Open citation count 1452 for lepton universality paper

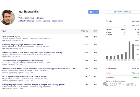(x=86, y=77)
